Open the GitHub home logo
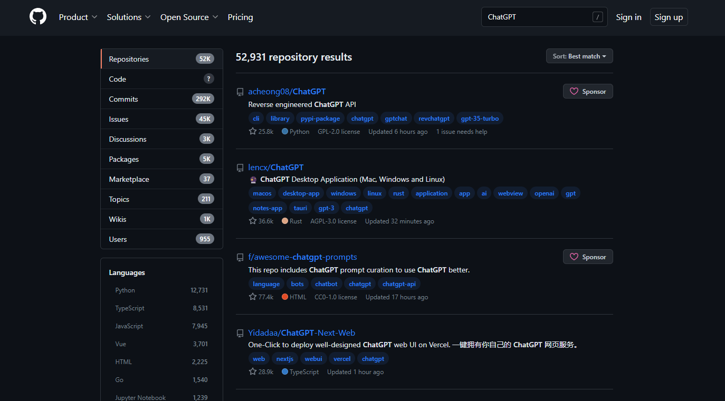725x401 pixels. [x=38, y=17]
